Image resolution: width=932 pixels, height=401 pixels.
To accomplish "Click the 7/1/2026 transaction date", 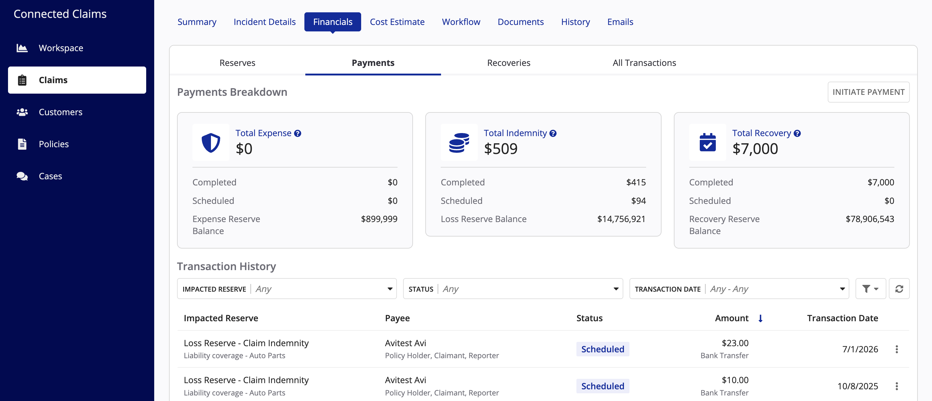I will click(x=860, y=349).
